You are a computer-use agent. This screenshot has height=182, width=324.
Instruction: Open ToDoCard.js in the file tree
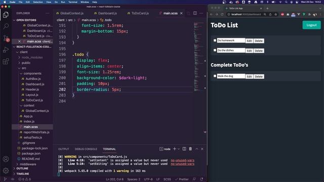click(x=34, y=100)
